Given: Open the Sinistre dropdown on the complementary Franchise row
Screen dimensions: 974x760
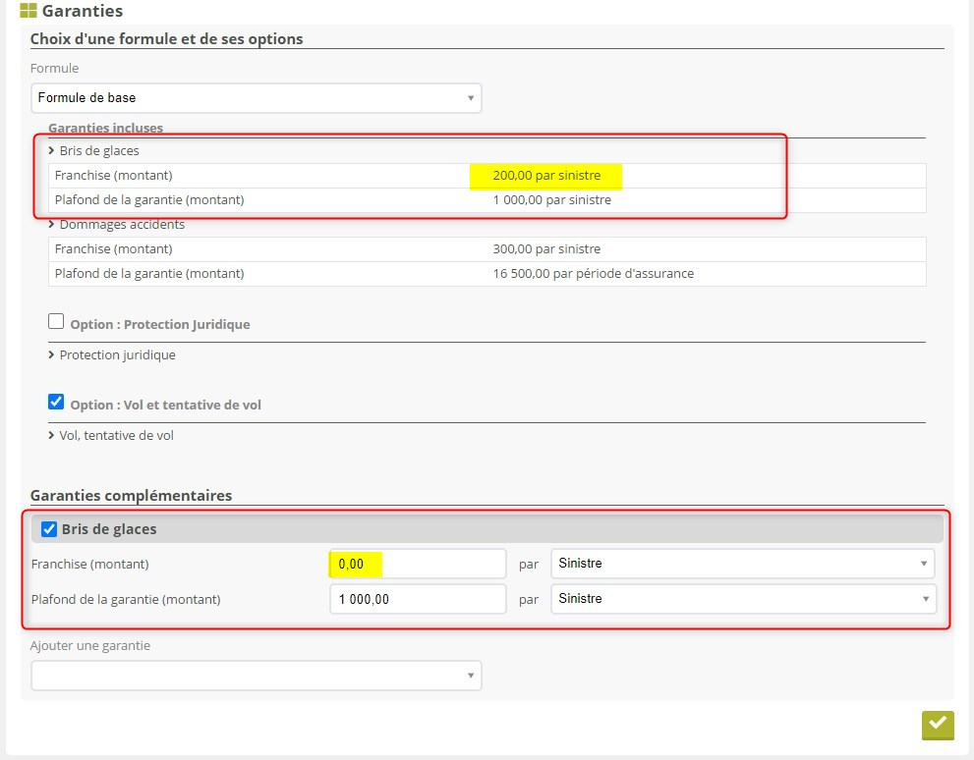Looking at the screenshot, I should (x=742, y=564).
